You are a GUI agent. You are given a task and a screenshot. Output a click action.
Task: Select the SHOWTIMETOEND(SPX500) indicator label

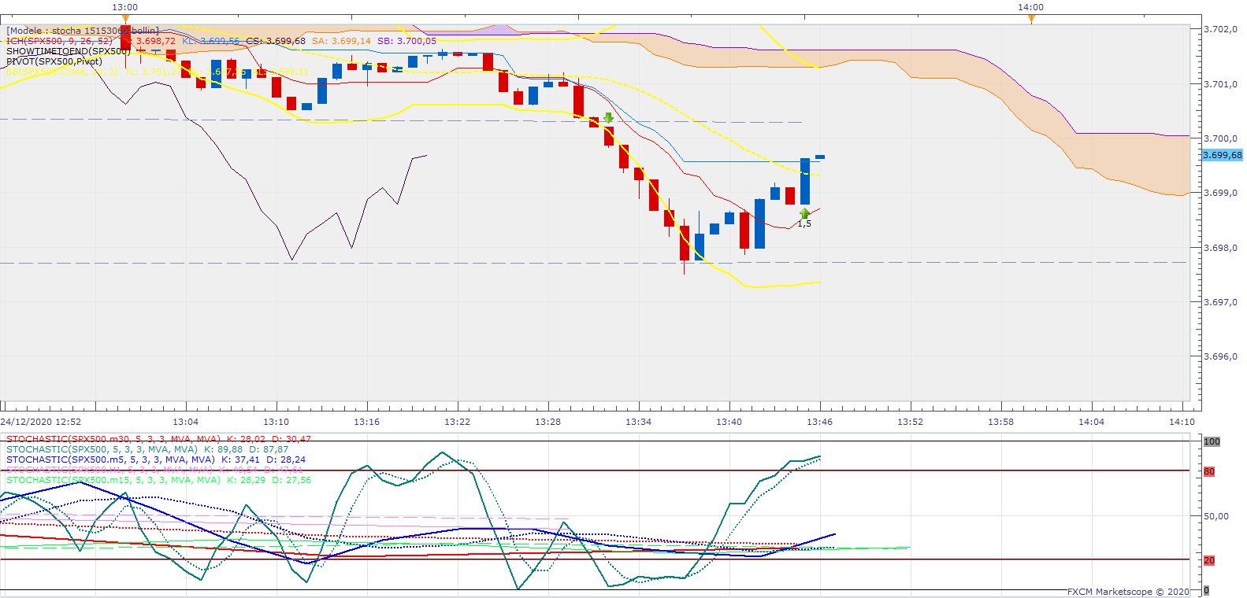69,51
